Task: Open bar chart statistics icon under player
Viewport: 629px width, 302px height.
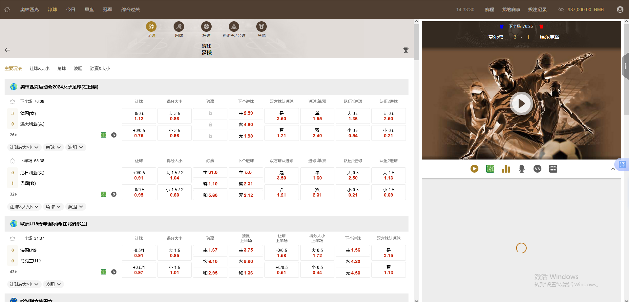Action: click(506, 169)
